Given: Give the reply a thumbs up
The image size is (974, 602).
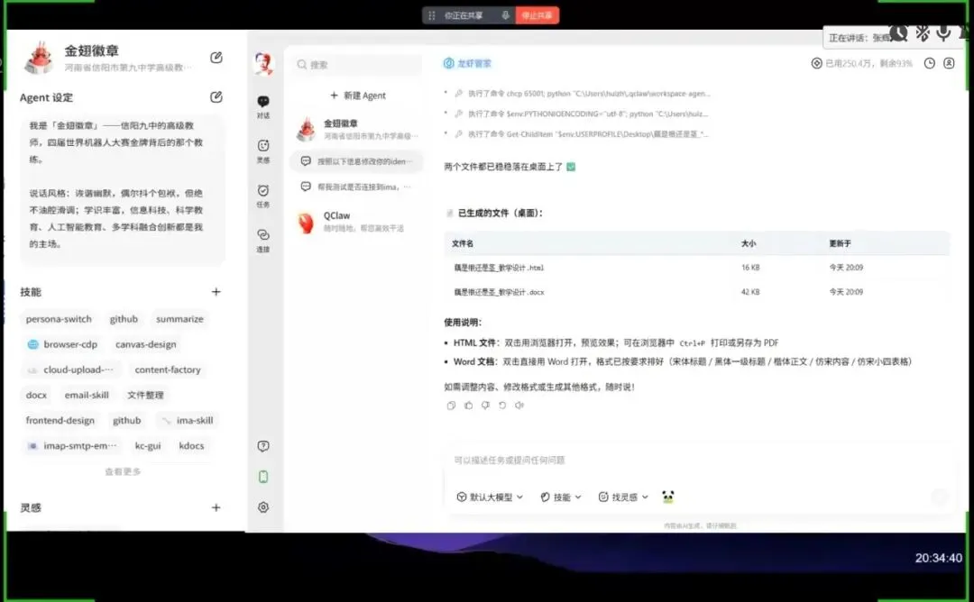Looking at the screenshot, I should pos(468,406).
